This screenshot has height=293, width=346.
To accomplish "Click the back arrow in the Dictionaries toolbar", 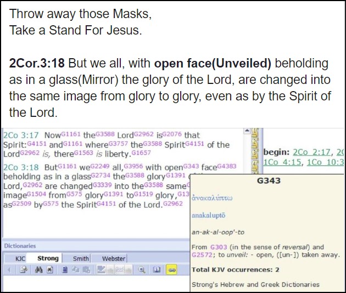I will click(9, 270).
